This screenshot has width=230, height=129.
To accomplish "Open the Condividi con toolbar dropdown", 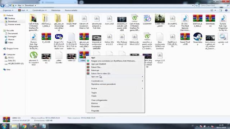I will (x=40, y=10).
